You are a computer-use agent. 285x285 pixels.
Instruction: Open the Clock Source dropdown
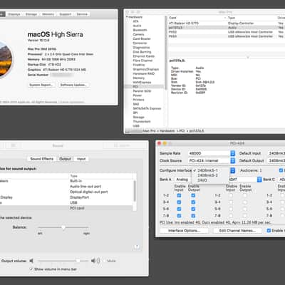(x=212, y=161)
